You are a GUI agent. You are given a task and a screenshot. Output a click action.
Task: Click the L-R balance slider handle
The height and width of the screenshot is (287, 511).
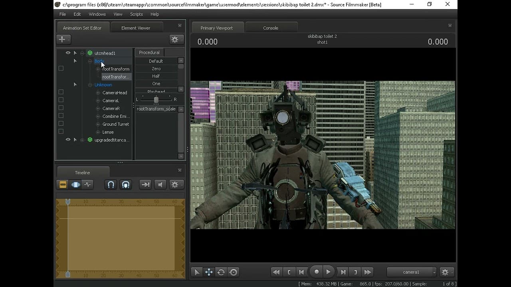tap(156, 99)
